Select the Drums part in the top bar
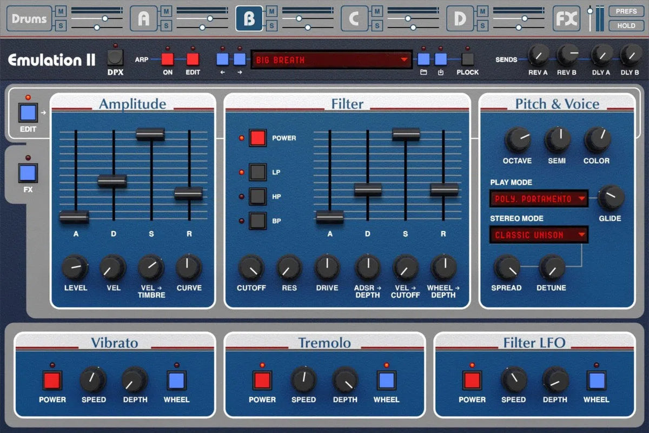 click(28, 18)
